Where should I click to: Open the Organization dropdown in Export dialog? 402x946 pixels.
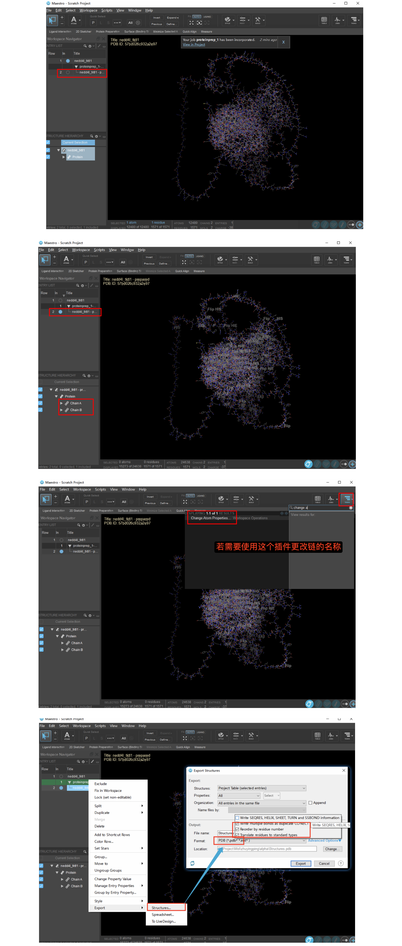point(262,803)
